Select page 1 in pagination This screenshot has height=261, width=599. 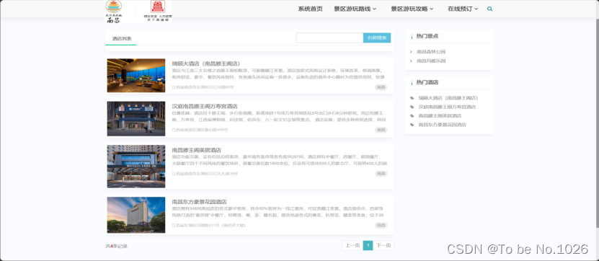click(x=368, y=246)
